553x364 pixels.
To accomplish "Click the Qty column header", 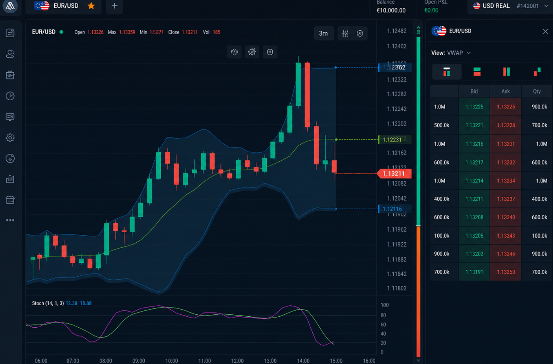I will pyautogui.click(x=537, y=91).
